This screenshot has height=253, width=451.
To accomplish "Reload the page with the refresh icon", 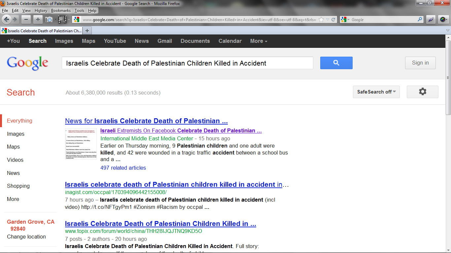I will coord(333,19).
